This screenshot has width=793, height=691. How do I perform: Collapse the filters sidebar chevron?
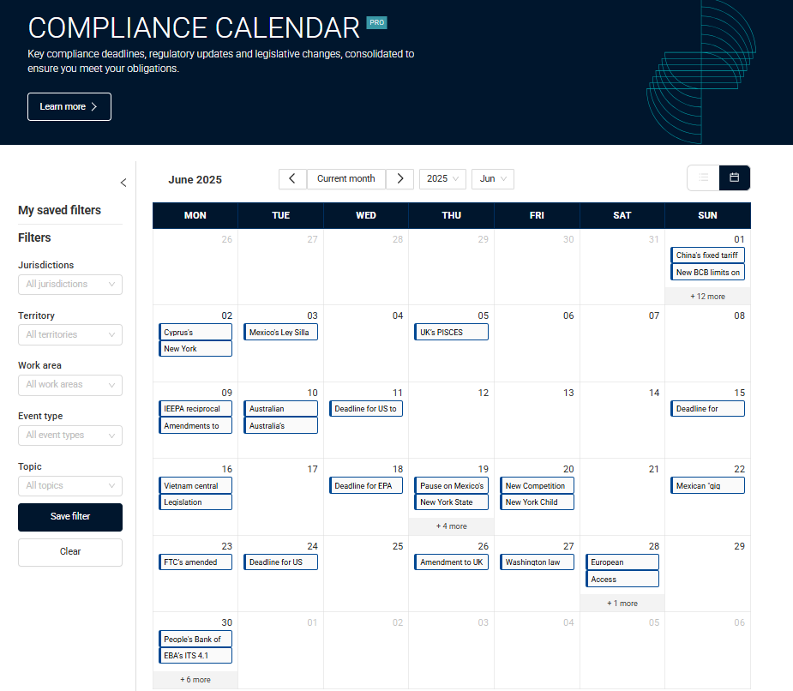pyautogui.click(x=123, y=182)
